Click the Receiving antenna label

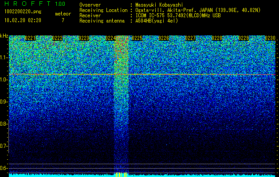click(102, 21)
